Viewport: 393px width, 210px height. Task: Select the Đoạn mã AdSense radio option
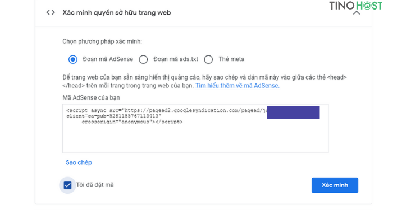click(x=73, y=59)
